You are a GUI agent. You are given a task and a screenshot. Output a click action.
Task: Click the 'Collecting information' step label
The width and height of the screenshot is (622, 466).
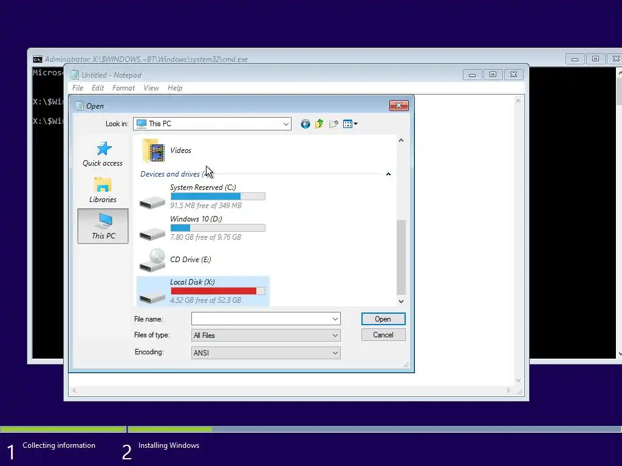59,445
